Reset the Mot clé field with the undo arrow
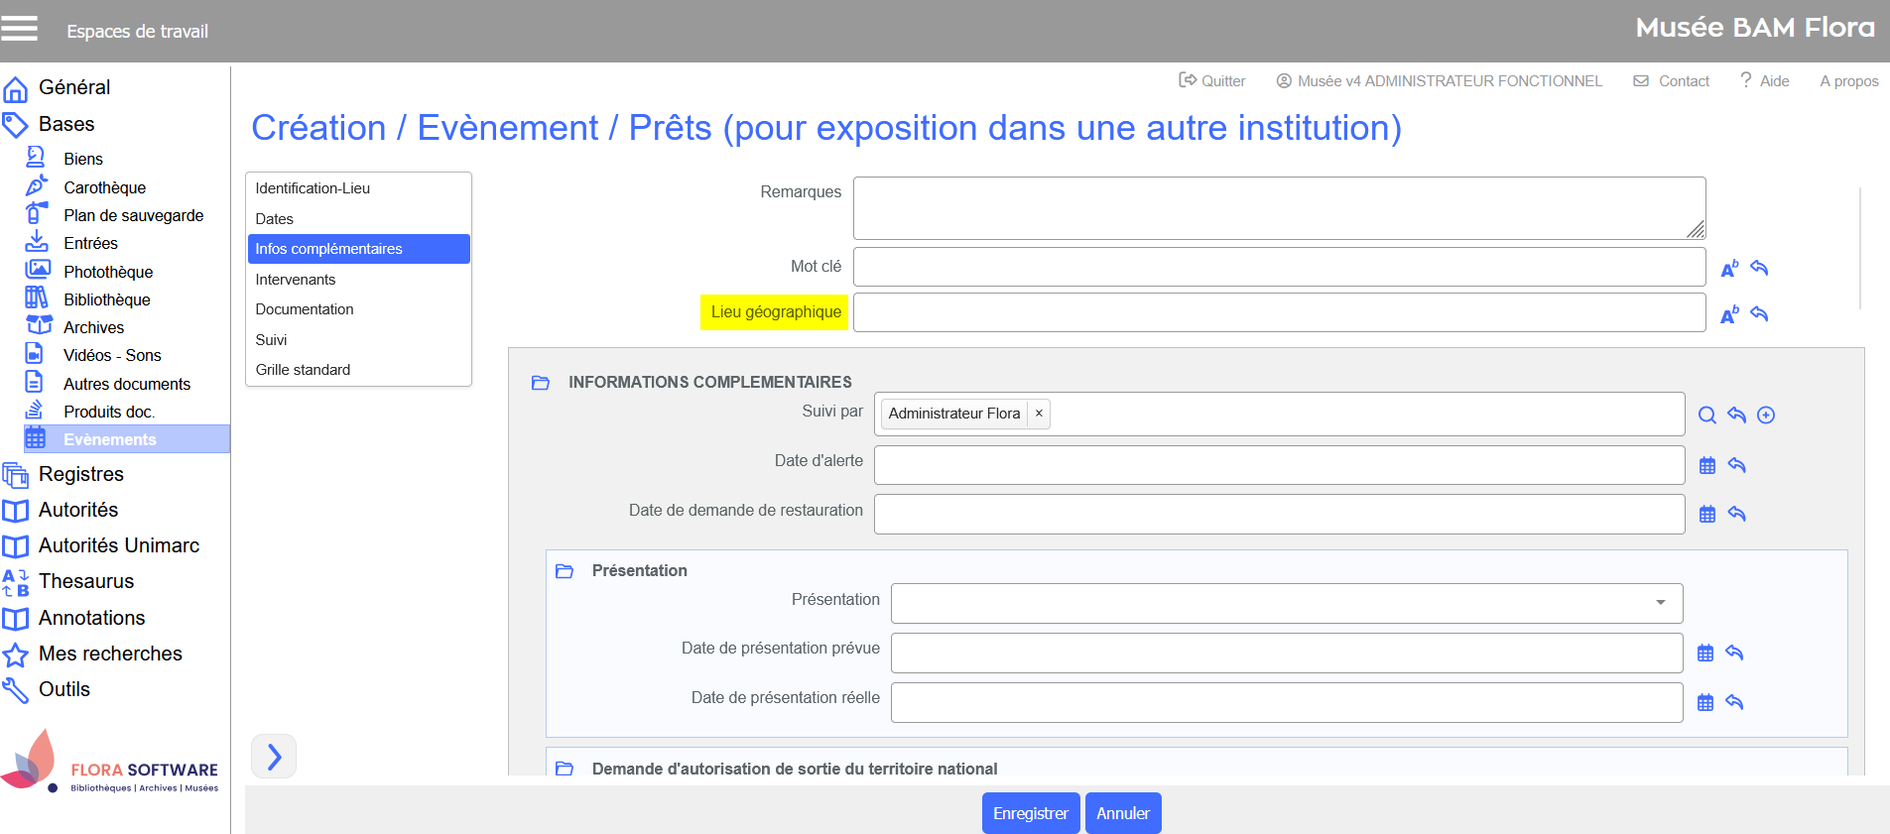1890x834 pixels. [x=1759, y=268]
